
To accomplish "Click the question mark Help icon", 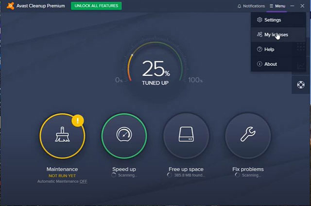I will [x=259, y=49].
